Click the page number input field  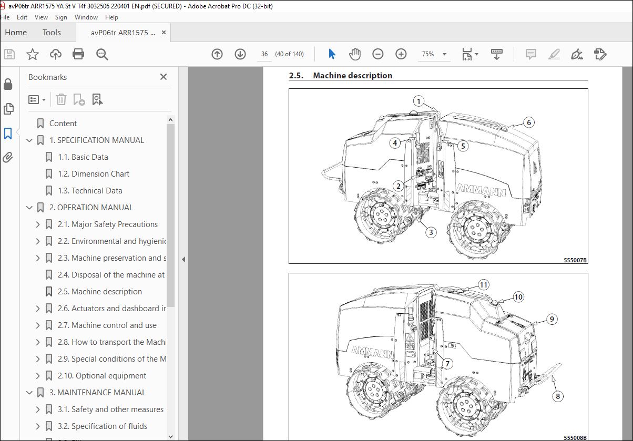tap(264, 54)
